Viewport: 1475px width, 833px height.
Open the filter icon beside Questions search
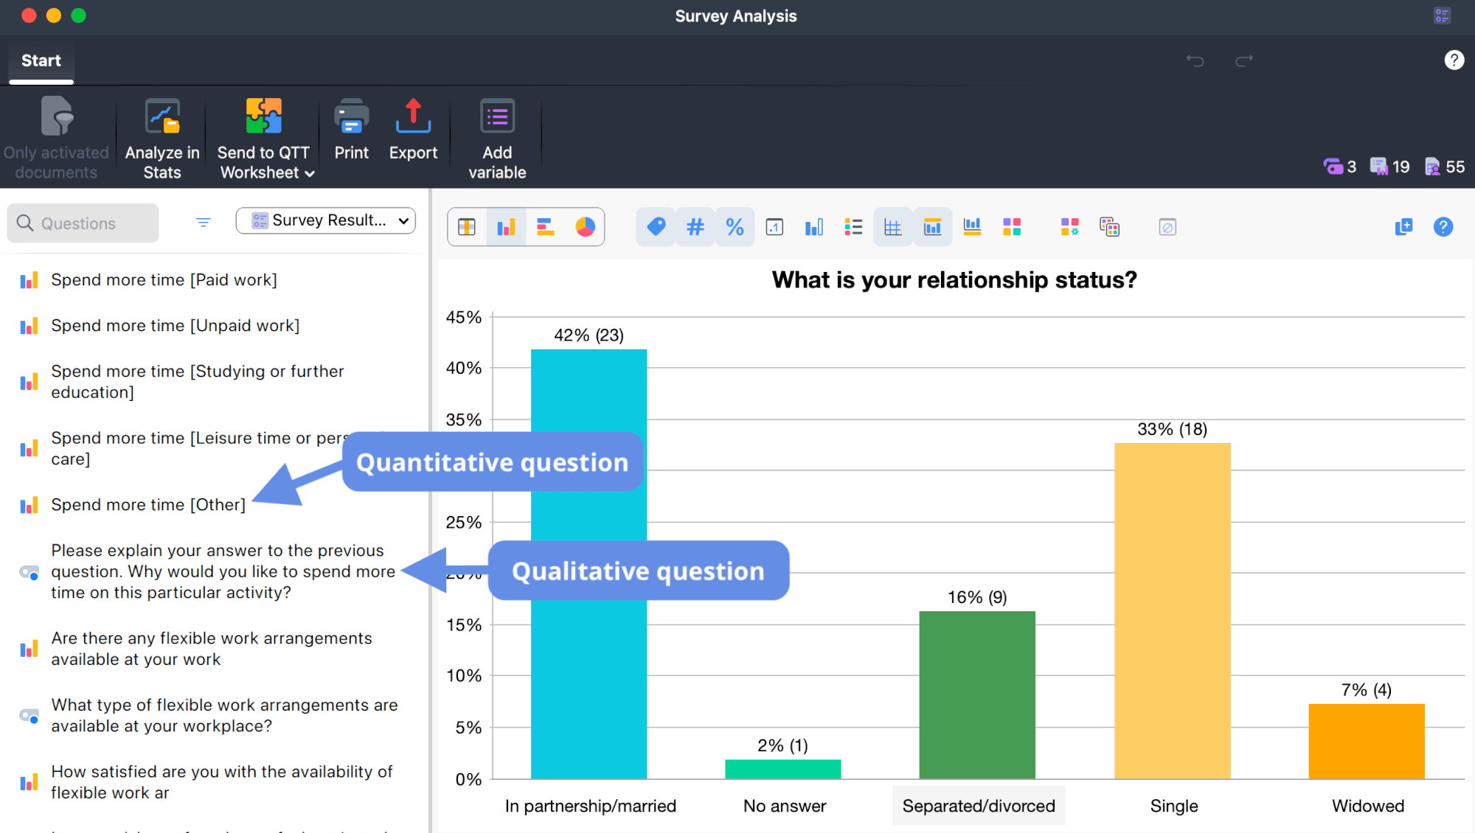point(203,222)
